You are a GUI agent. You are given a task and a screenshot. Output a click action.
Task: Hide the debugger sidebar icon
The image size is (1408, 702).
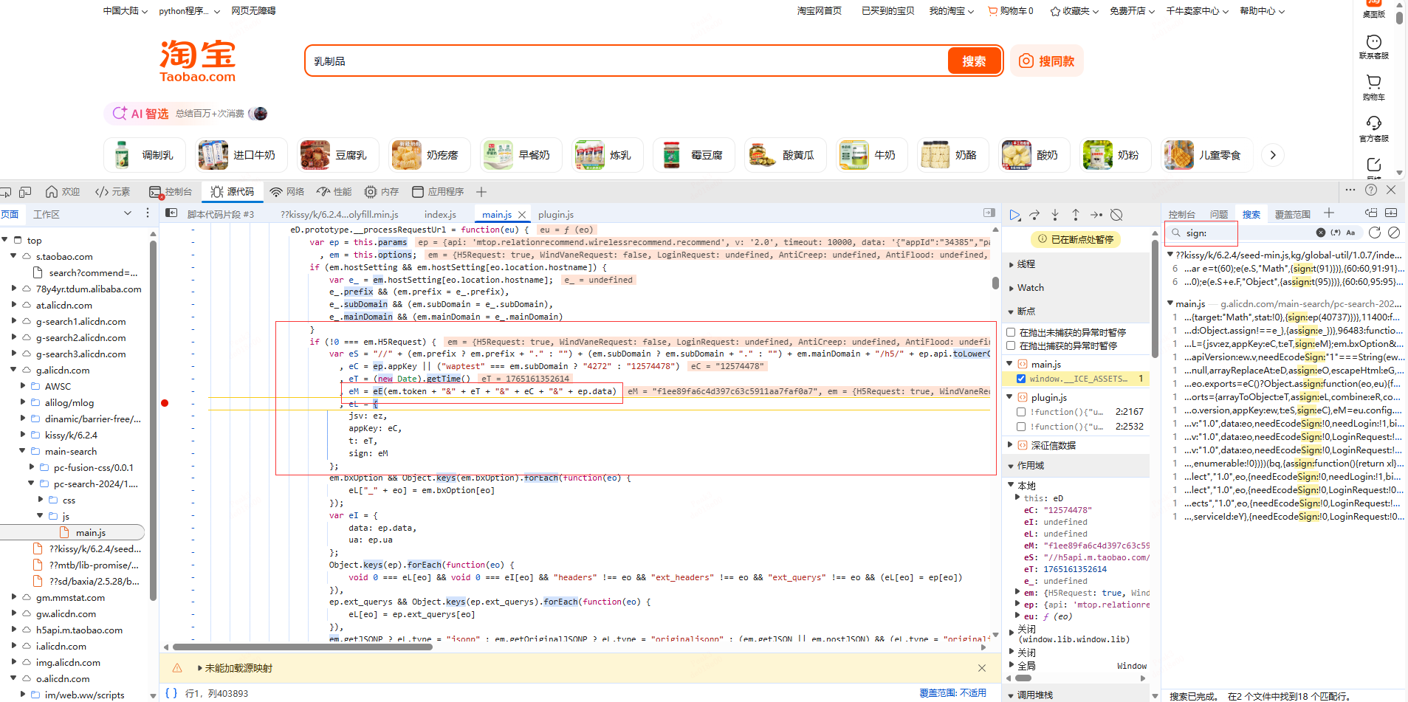989,213
